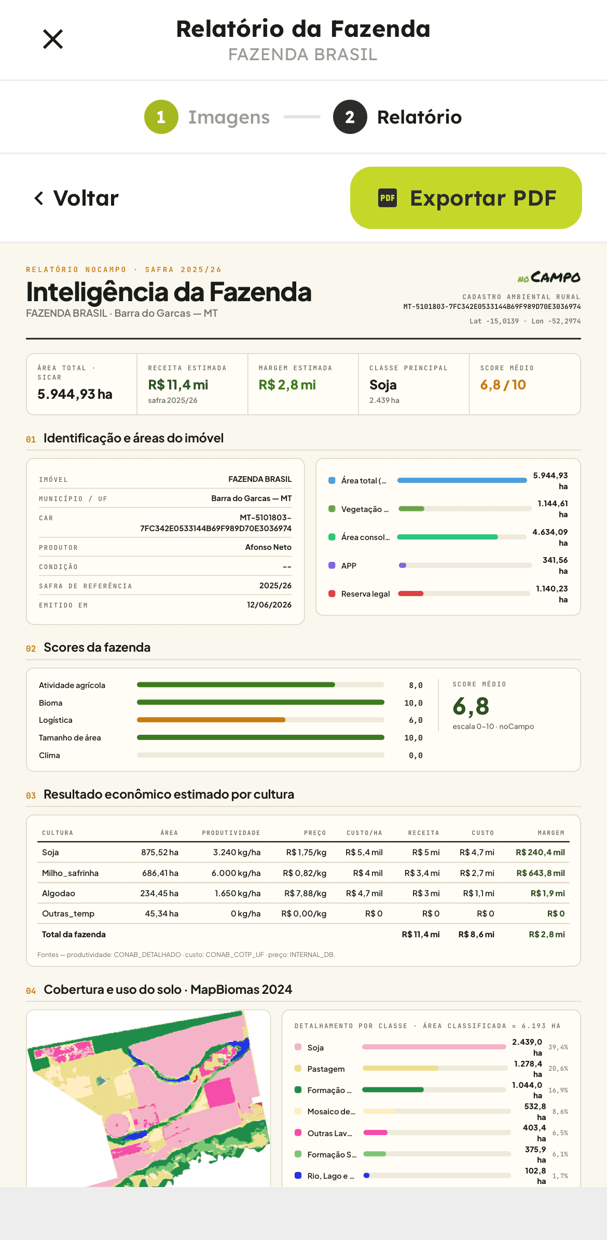The height and width of the screenshot is (1240, 607).
Task: Select the Milho_safrinha table row
Action: pyautogui.click(x=303, y=873)
